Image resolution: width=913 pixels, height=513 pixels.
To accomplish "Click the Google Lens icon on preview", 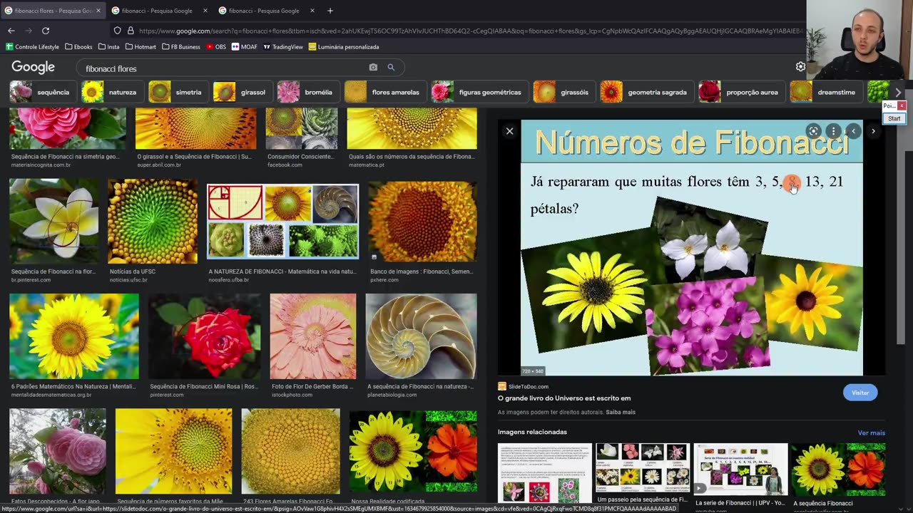I will tap(813, 131).
